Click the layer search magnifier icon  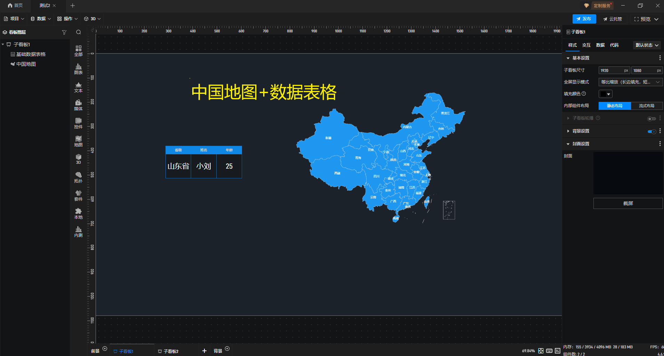79,32
